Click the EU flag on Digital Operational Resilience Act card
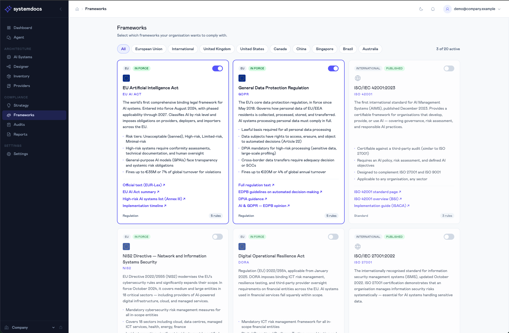Screen dimensions: 509x333 (x=242, y=247)
